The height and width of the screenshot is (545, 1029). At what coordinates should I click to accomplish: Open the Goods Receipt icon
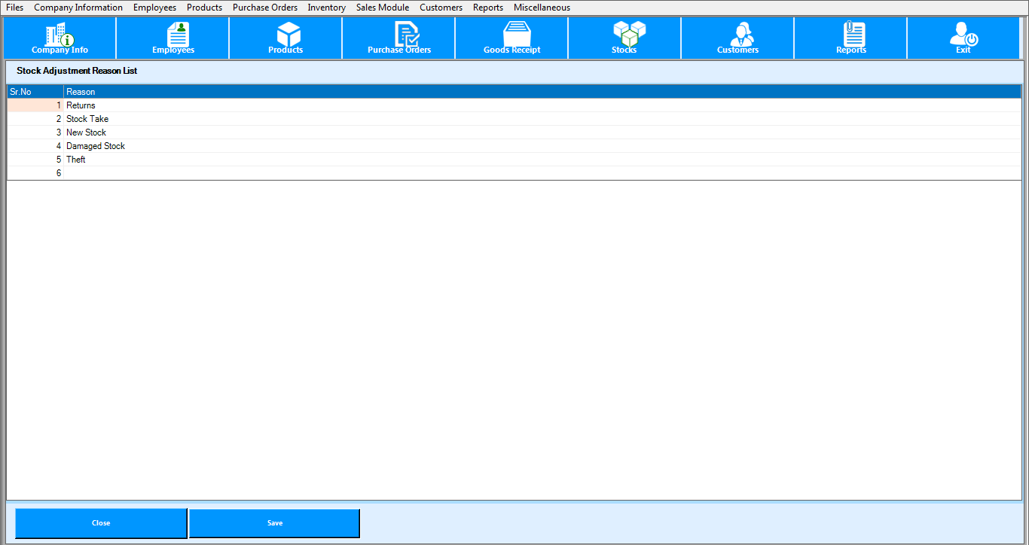[x=512, y=38]
